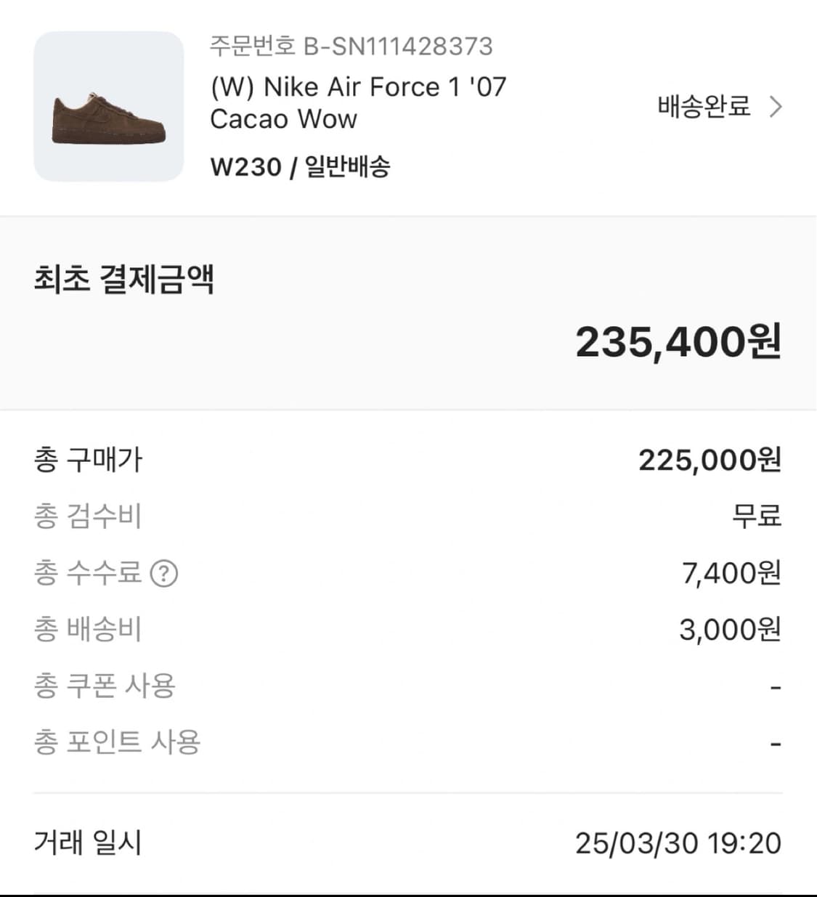Image resolution: width=817 pixels, height=897 pixels.
Task: Click the help icon next to 총 수수료
Action: pos(164,574)
